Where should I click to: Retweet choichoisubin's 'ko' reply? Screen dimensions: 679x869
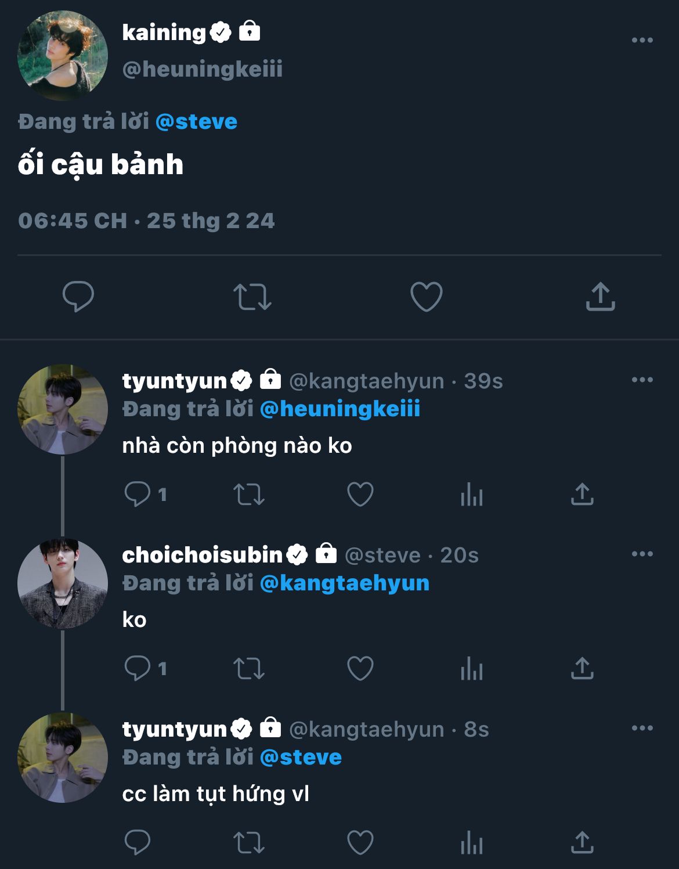coord(248,669)
